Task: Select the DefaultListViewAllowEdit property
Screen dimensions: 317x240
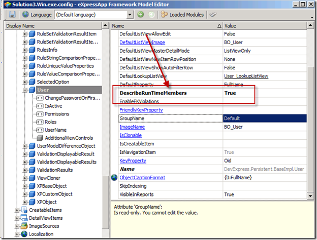Action: pos(212,34)
